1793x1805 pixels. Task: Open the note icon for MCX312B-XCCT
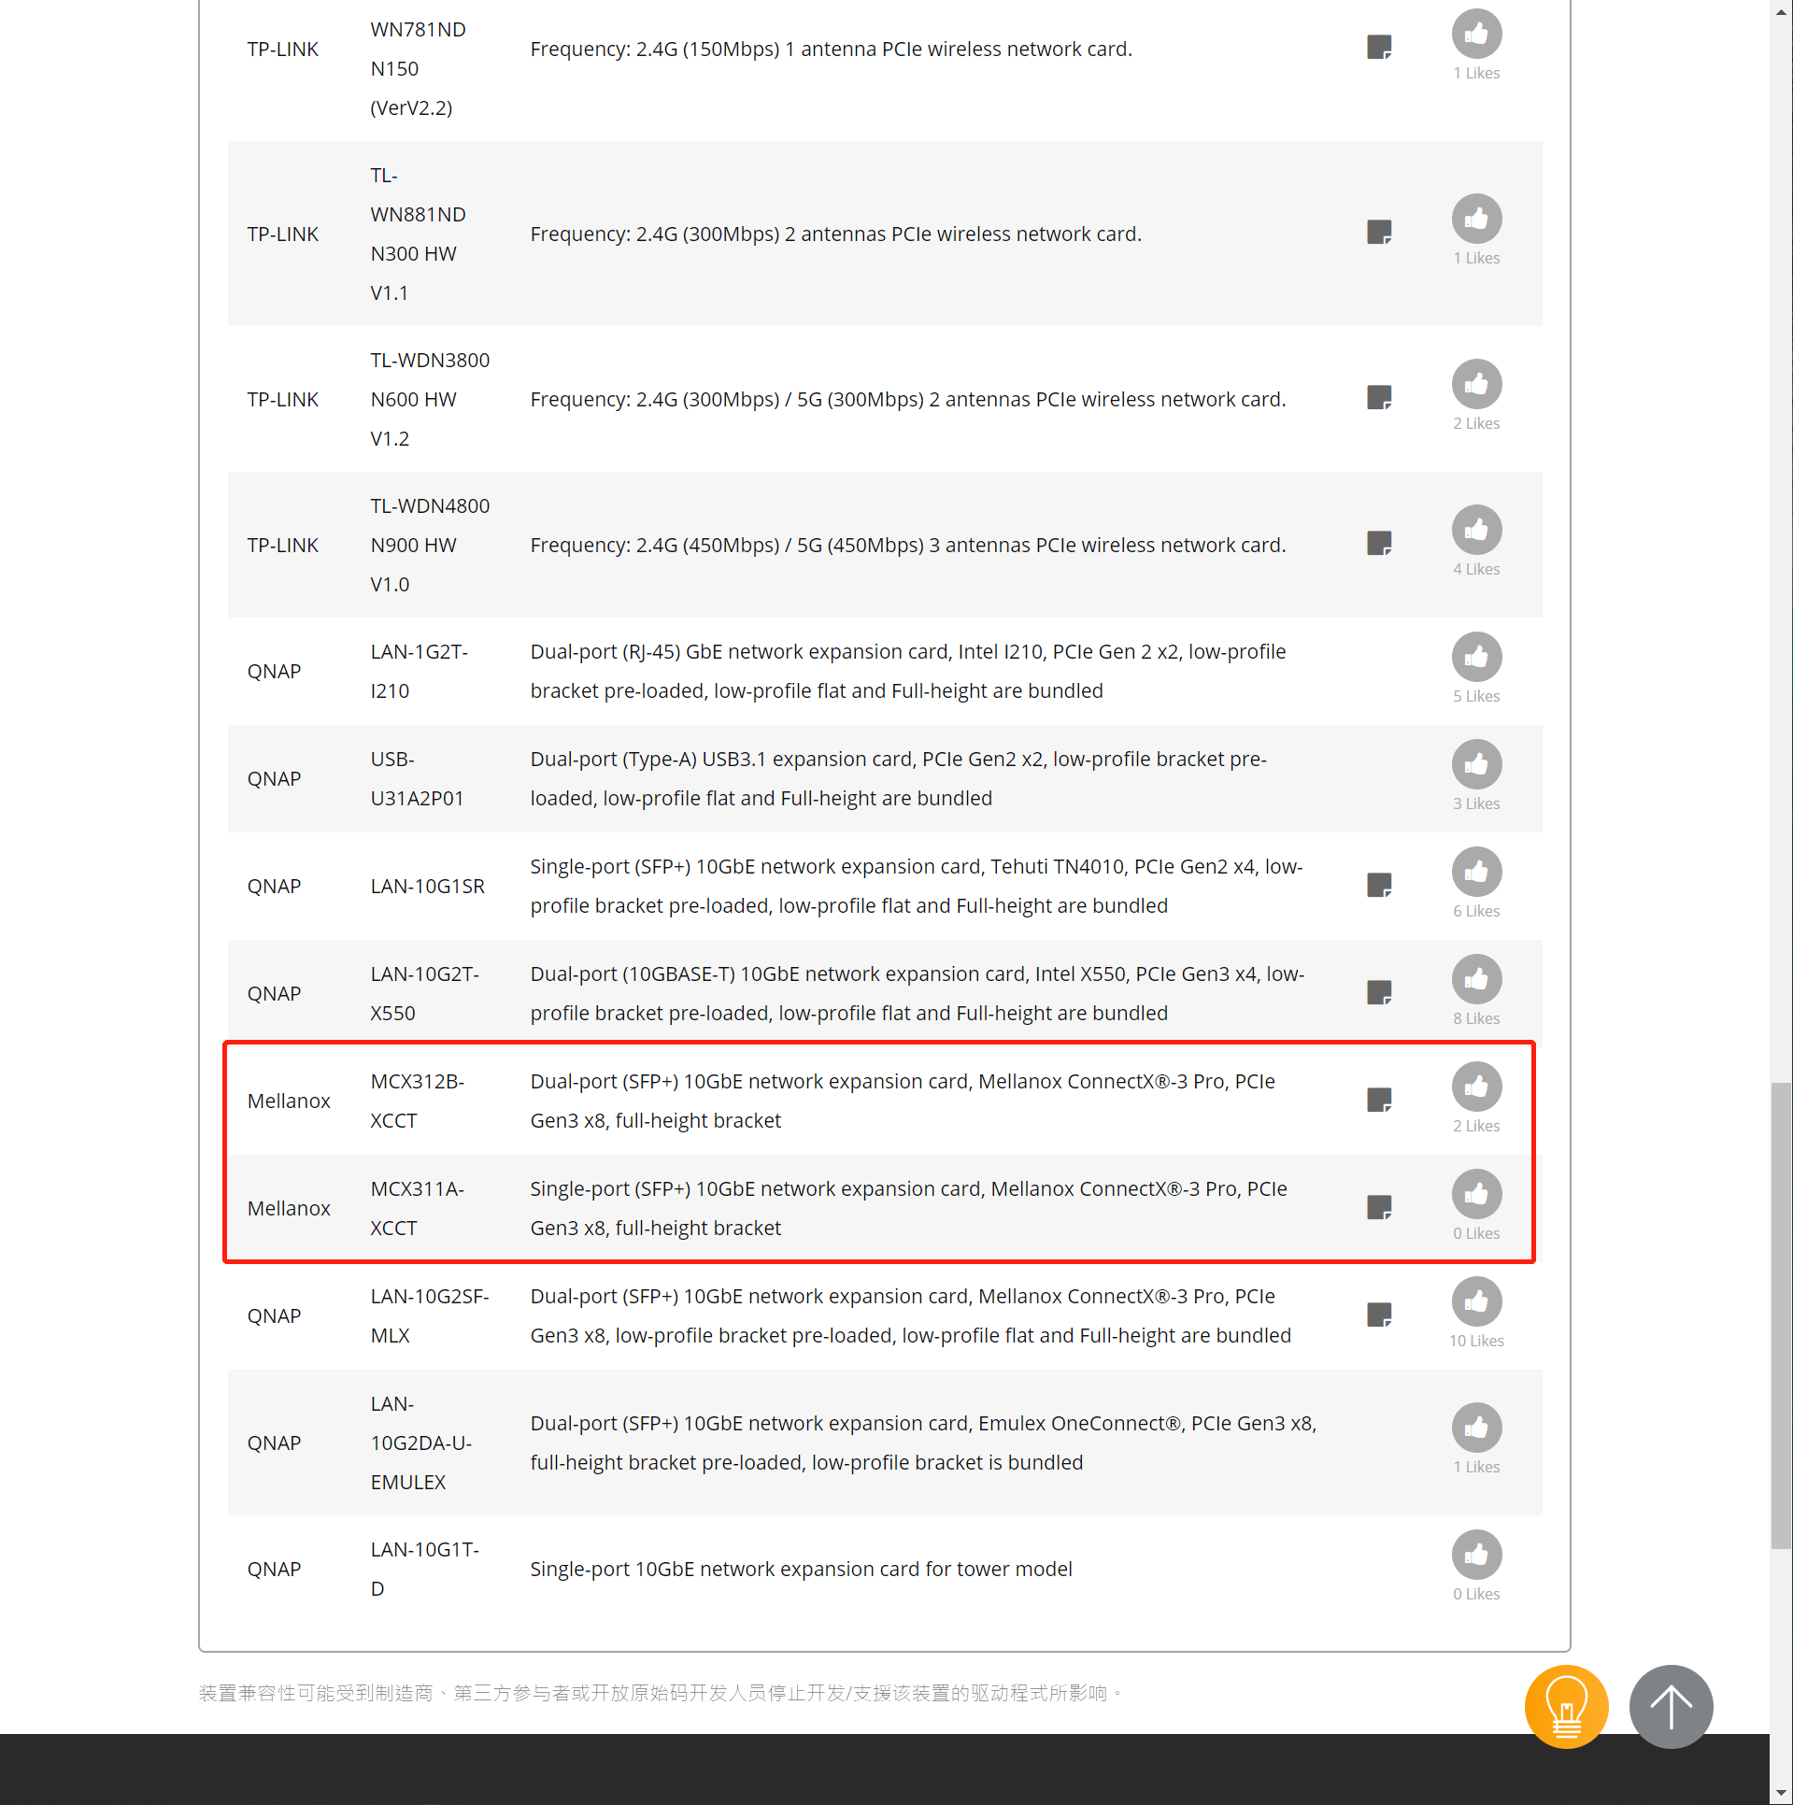tap(1378, 1100)
